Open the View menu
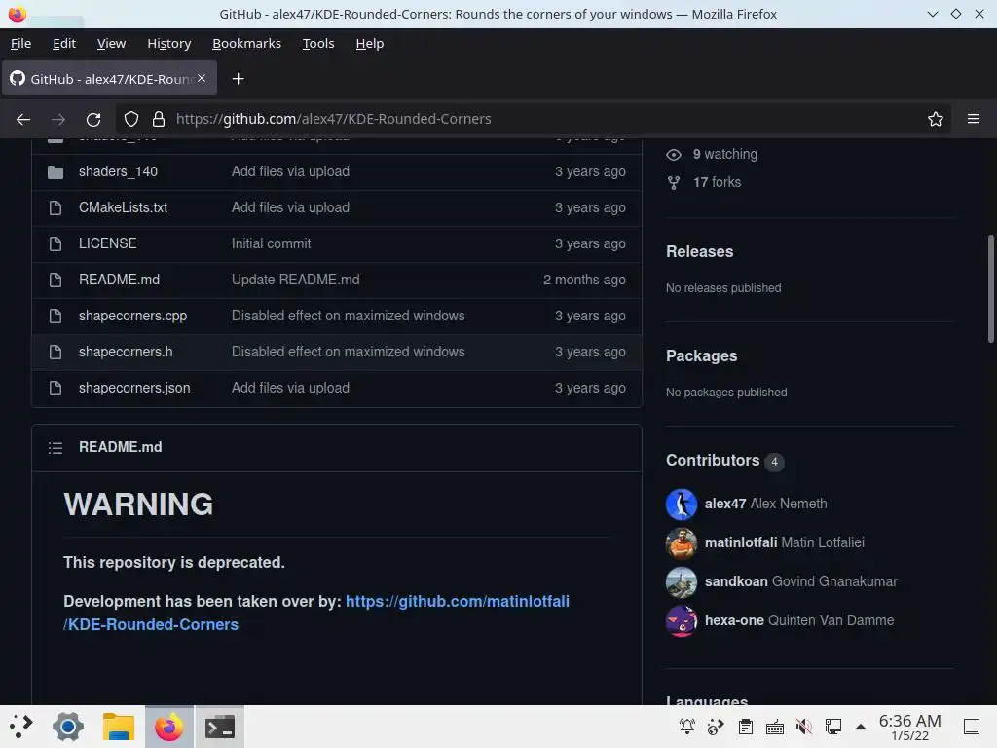Viewport: 997px width, 748px height. click(111, 43)
